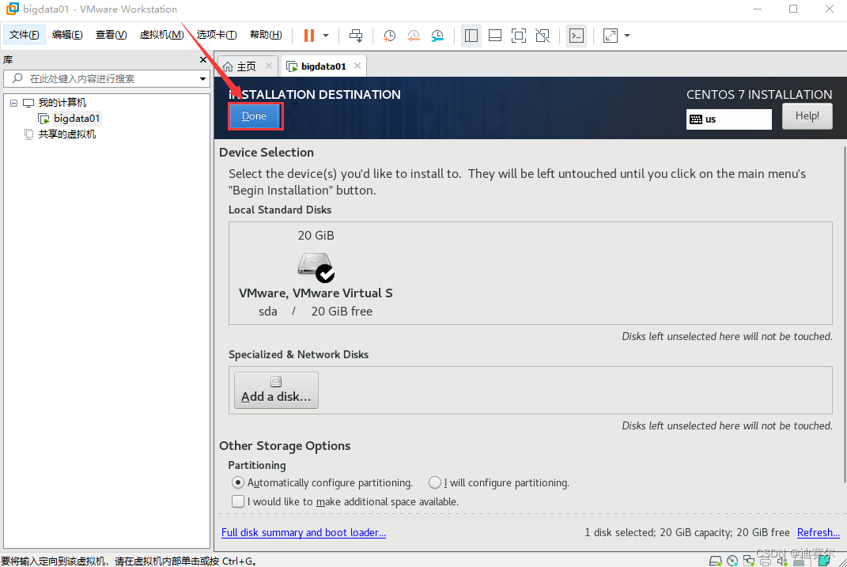Open the 虚拟机(M) menu
The width and height of the screenshot is (847, 567).
(162, 35)
